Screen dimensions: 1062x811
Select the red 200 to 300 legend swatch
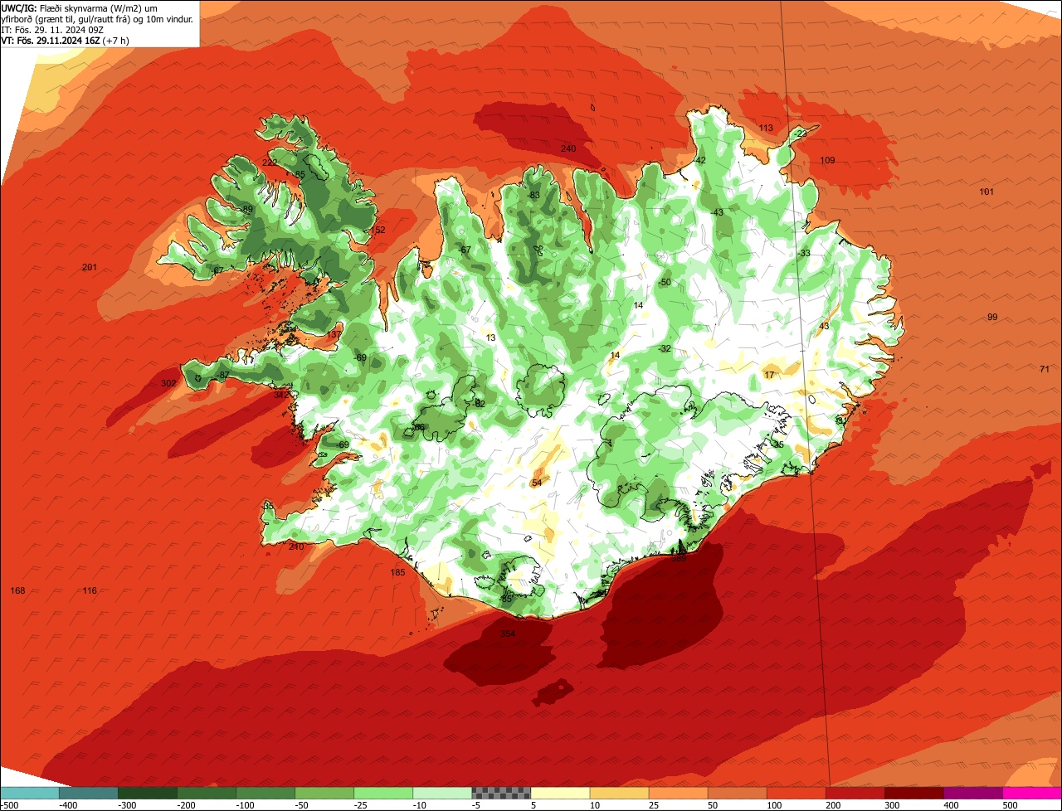coord(855,793)
